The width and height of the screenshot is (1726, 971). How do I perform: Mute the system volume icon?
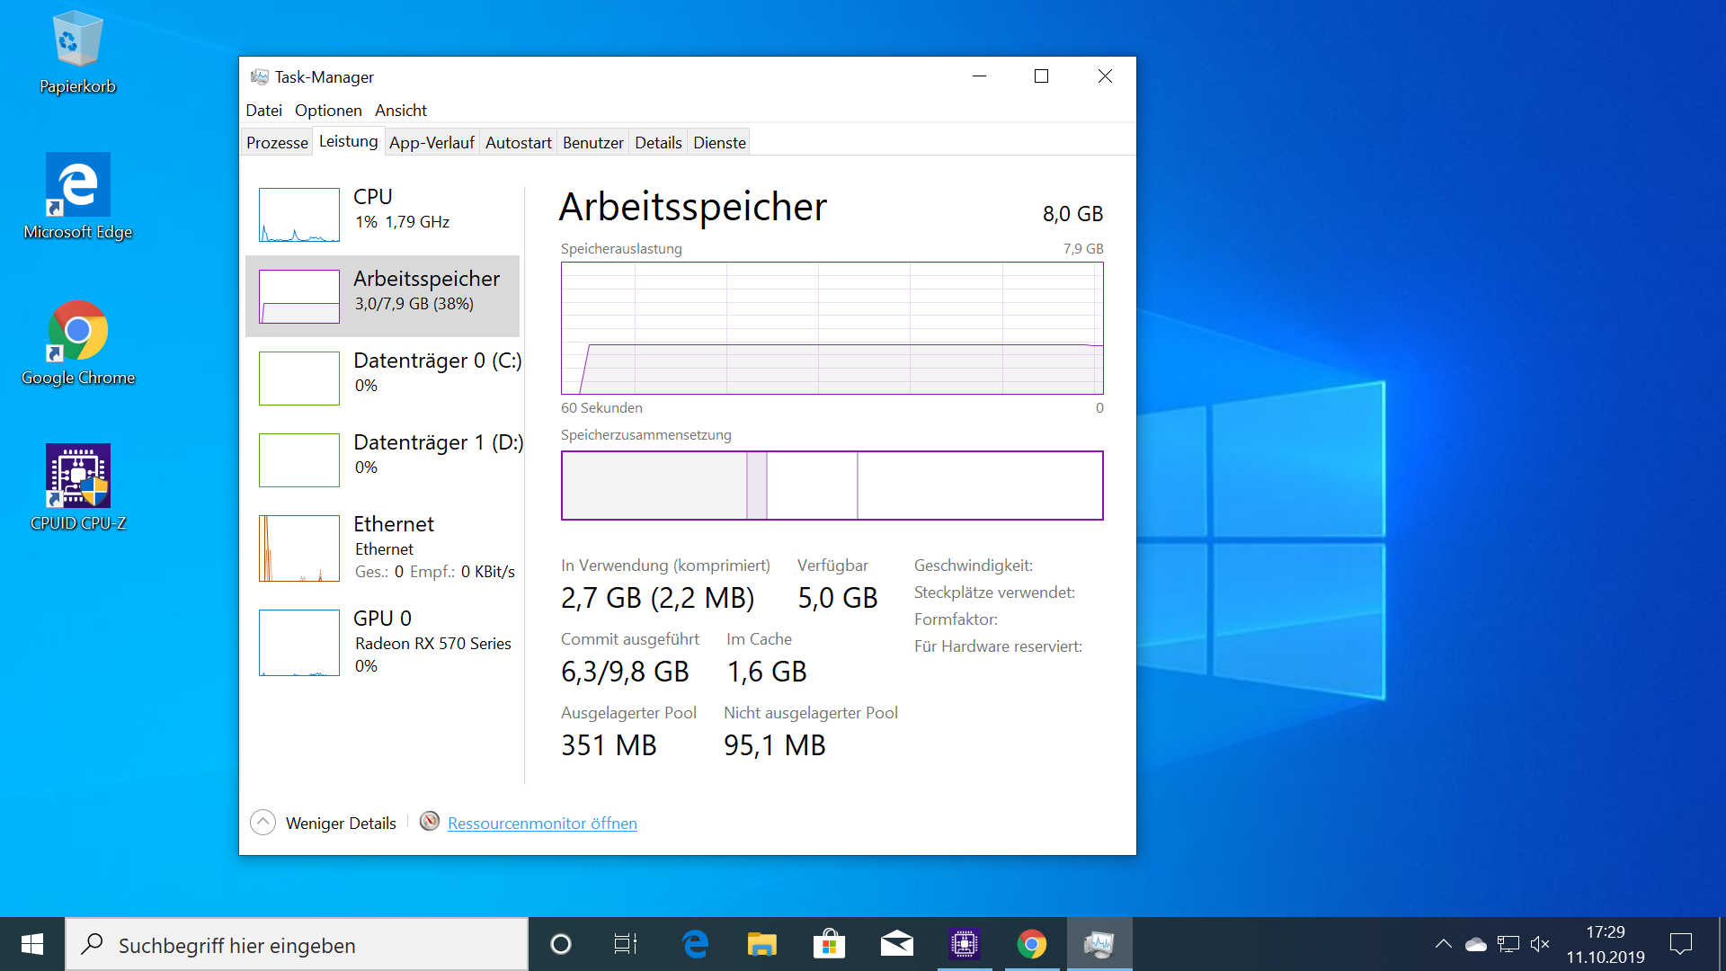[1541, 943]
